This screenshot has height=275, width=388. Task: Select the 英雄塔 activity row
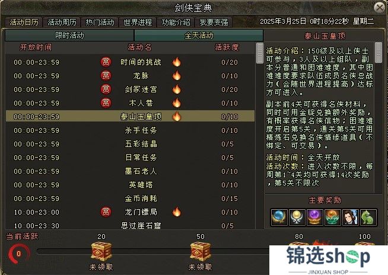tap(130, 185)
